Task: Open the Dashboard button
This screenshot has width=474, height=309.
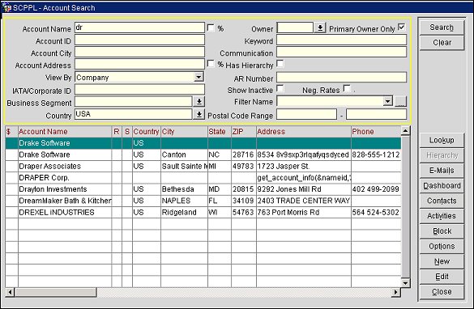Action: [442, 185]
